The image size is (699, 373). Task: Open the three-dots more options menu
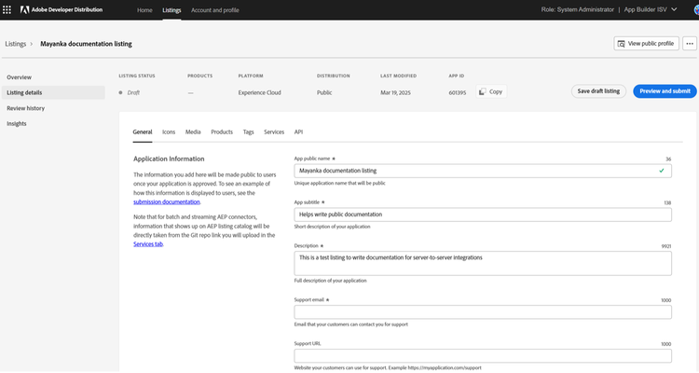[x=690, y=43]
